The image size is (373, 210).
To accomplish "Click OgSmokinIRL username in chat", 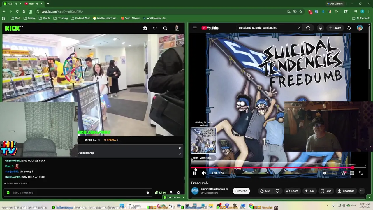I will point(13,161).
